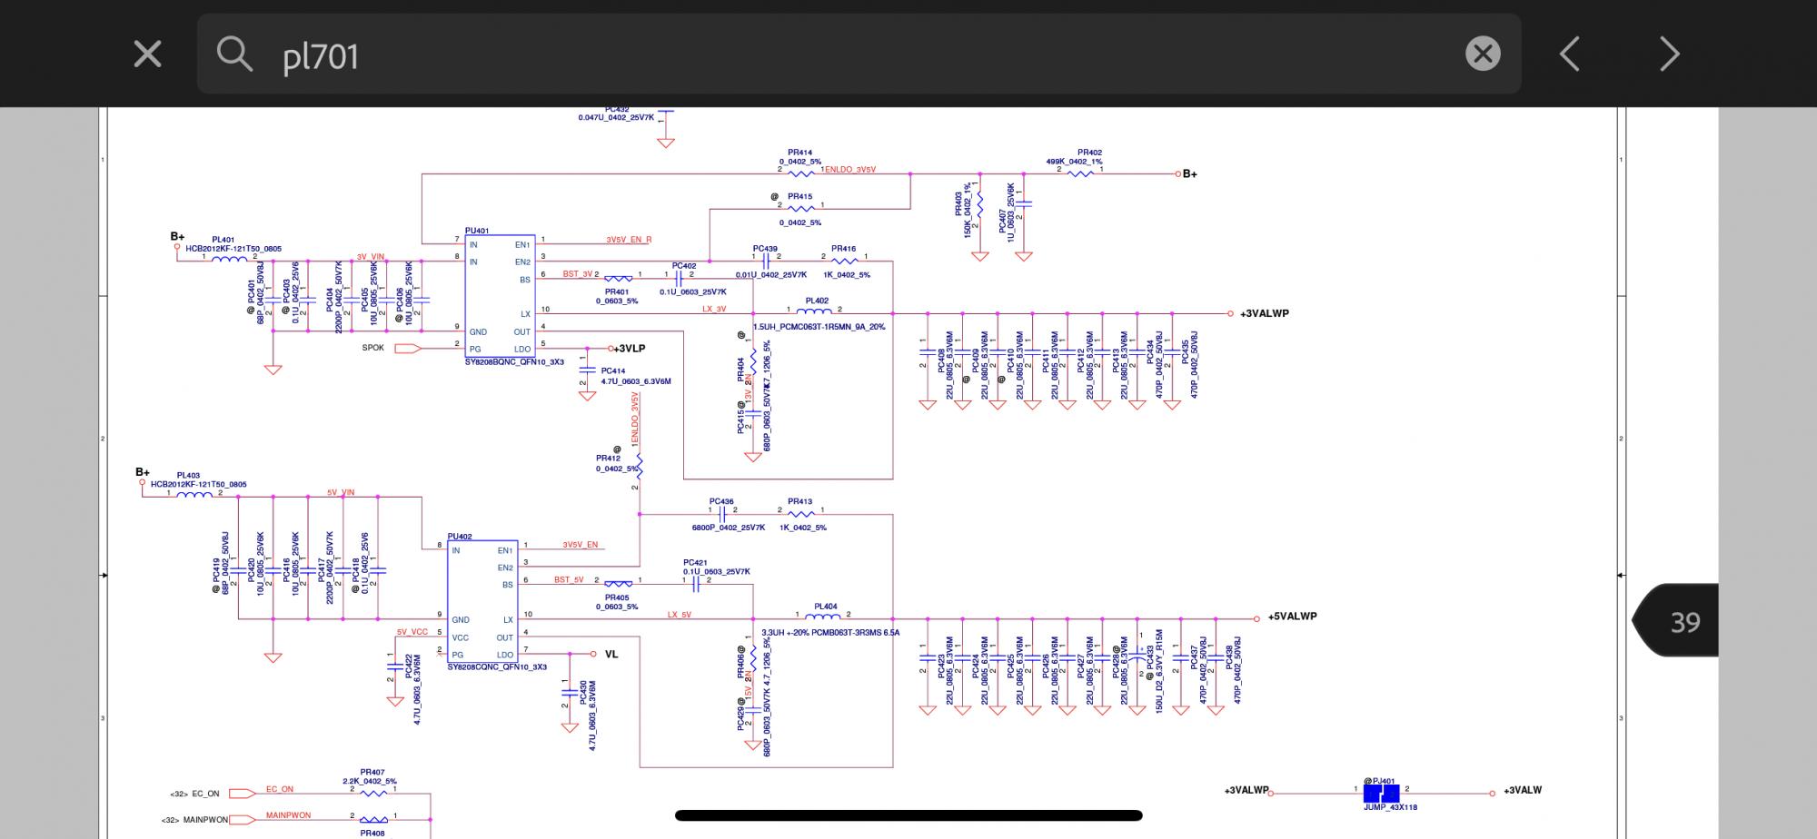Click the ENLDO_3V5V net label near PR414

click(x=850, y=170)
